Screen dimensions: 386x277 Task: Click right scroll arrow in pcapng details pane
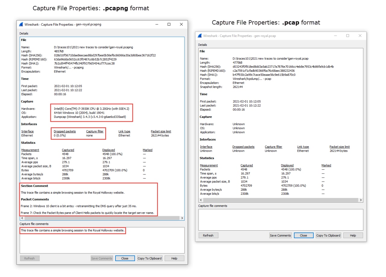coord(182,218)
